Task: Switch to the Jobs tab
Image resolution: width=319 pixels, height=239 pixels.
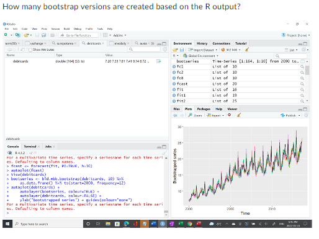Action: click(48, 147)
